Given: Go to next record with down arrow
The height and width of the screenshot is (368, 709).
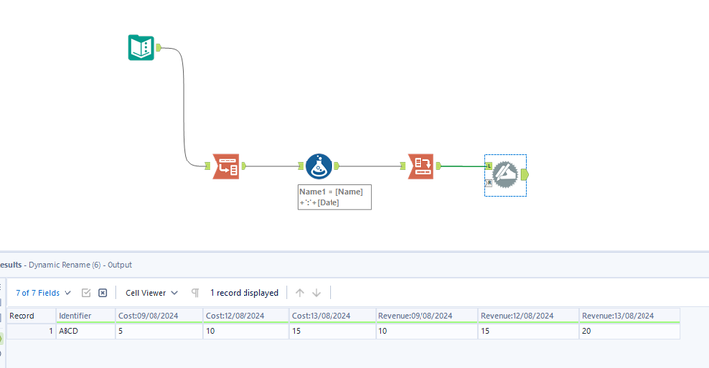Looking at the screenshot, I should [x=317, y=293].
